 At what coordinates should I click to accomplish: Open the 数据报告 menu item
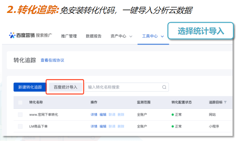coord(94,36)
